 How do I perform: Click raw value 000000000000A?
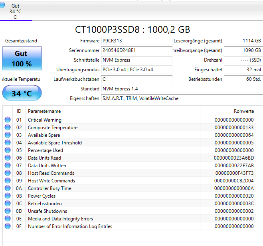pyautogui.click(x=234, y=188)
